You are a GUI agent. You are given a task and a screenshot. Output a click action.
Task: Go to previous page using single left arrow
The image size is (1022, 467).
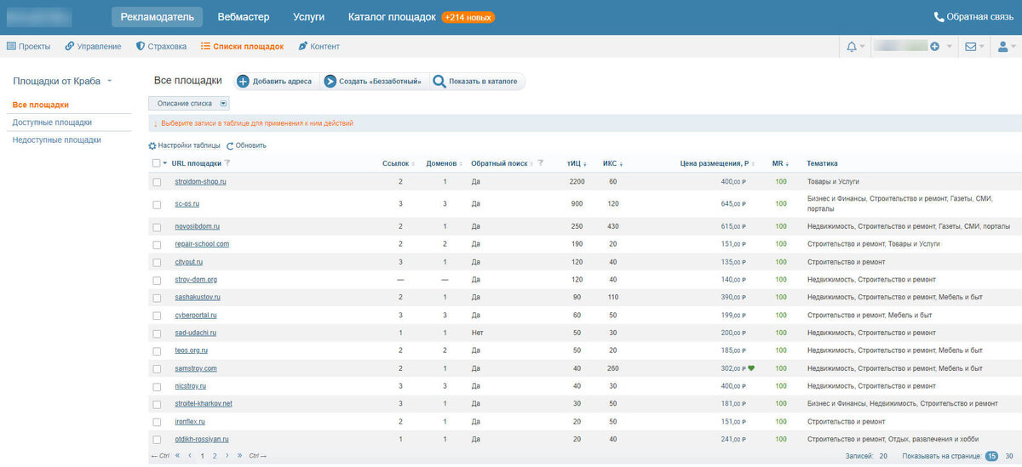(189, 456)
